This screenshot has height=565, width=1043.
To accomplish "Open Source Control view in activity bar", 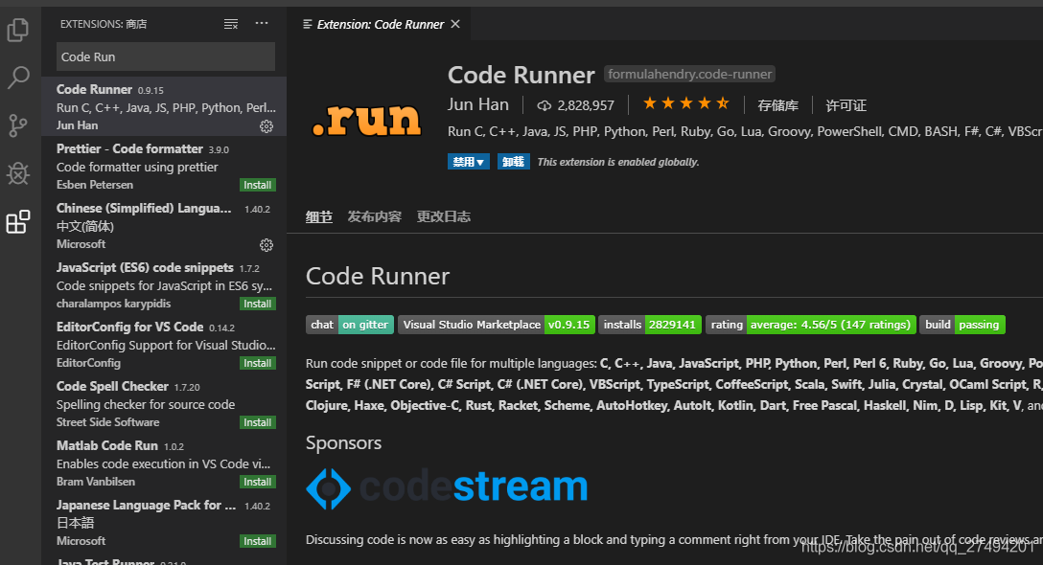I will (18, 124).
